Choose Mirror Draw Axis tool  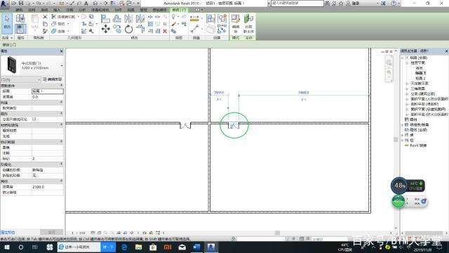pyautogui.click(x=140, y=19)
